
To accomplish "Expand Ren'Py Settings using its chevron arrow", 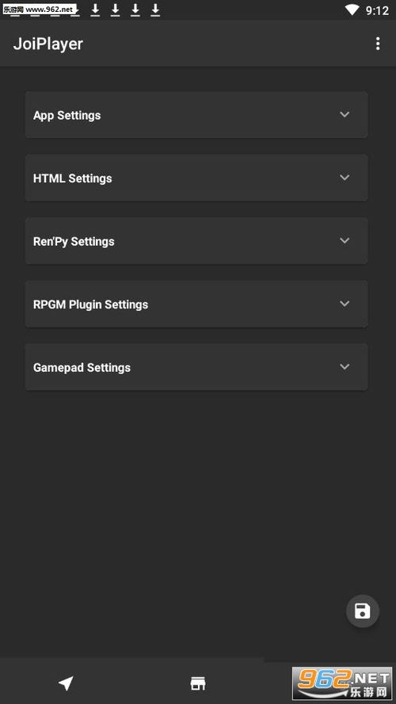I will [x=345, y=241].
